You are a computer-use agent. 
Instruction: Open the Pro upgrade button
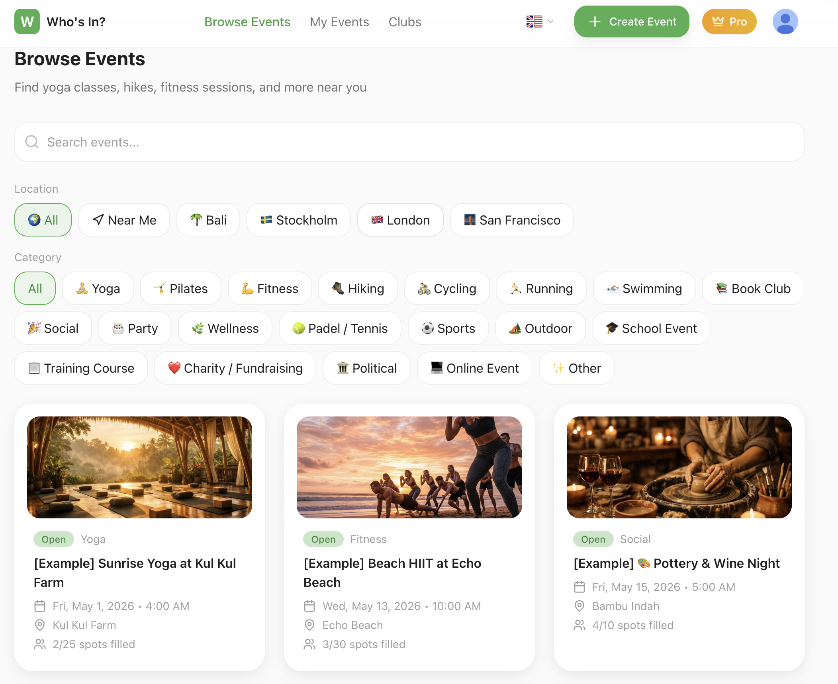coord(729,21)
